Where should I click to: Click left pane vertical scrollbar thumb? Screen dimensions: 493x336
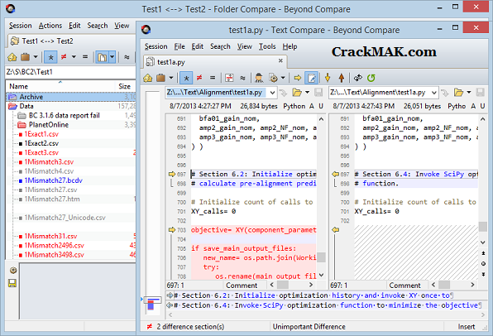321,257
